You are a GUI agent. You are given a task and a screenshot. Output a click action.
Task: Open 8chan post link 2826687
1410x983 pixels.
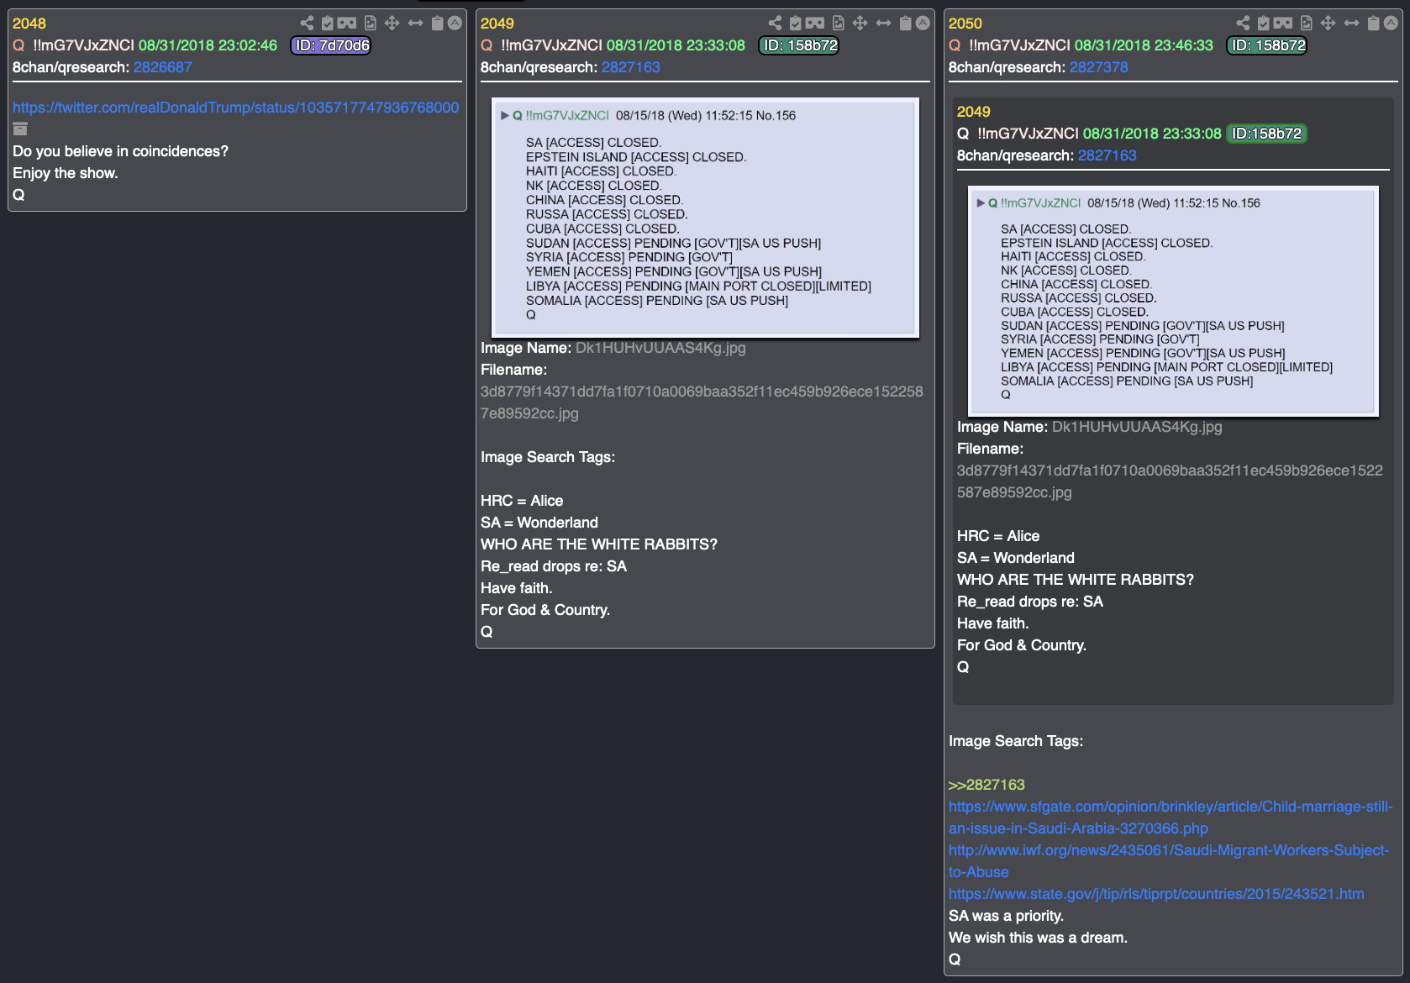(163, 67)
